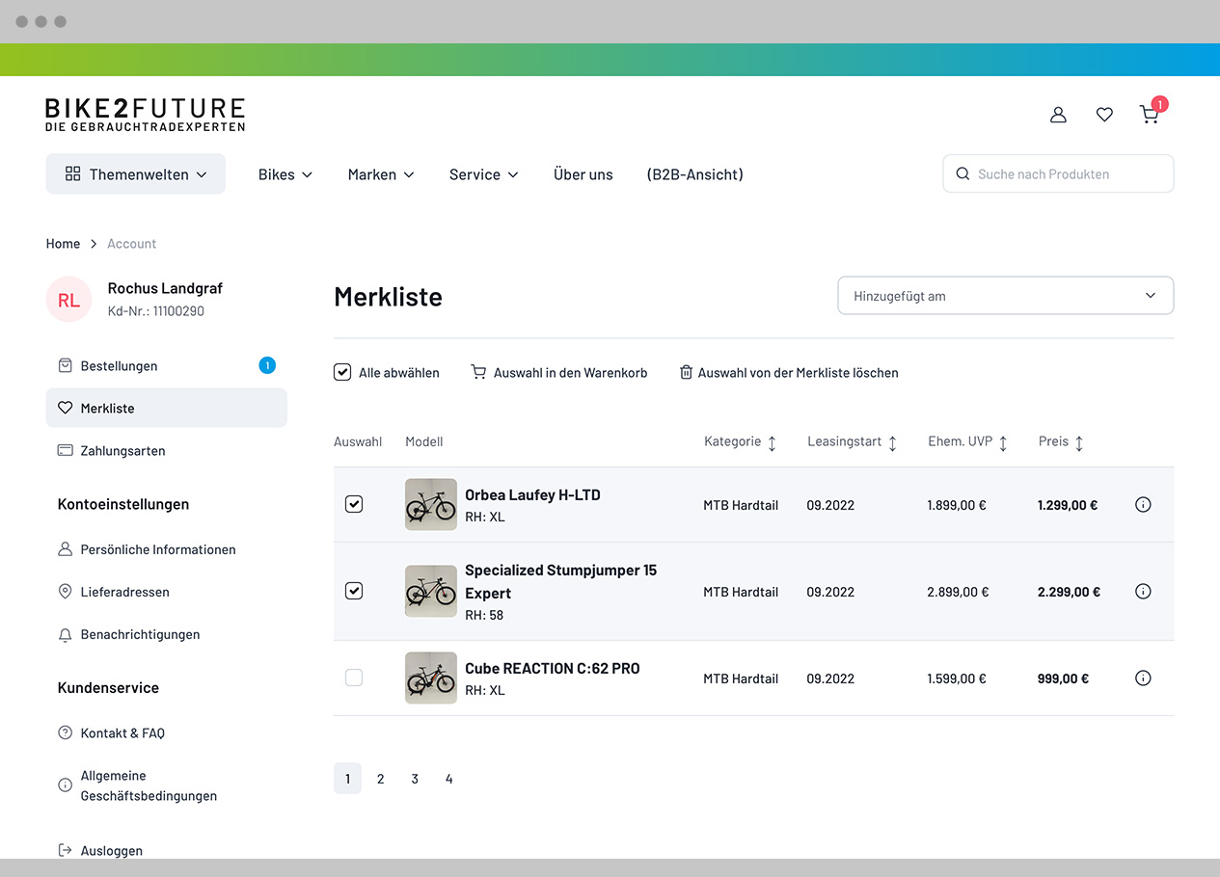
Task: Open the shopping cart icon
Action: pos(1150,115)
